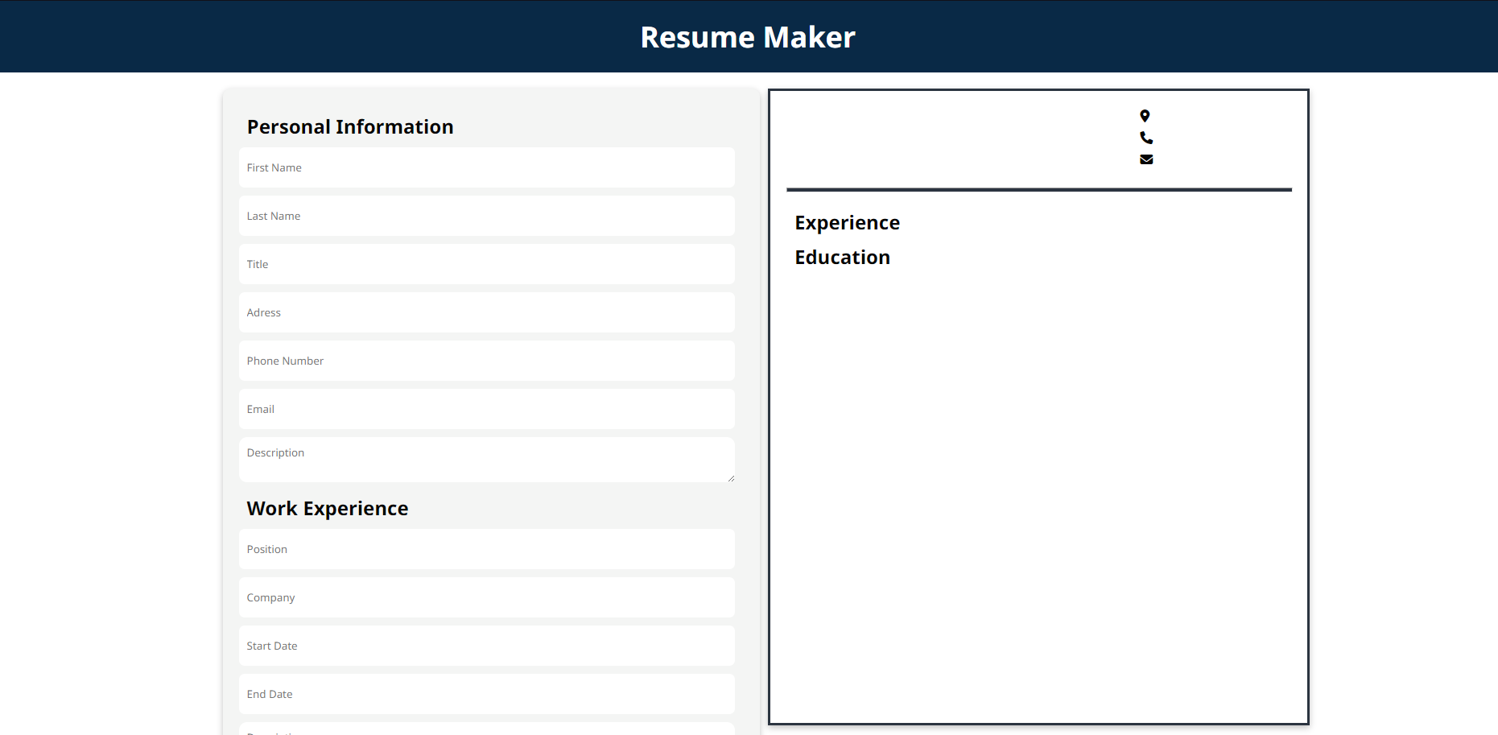Select the Start Date input field
Screen dimensions: 1498x735
(486, 646)
